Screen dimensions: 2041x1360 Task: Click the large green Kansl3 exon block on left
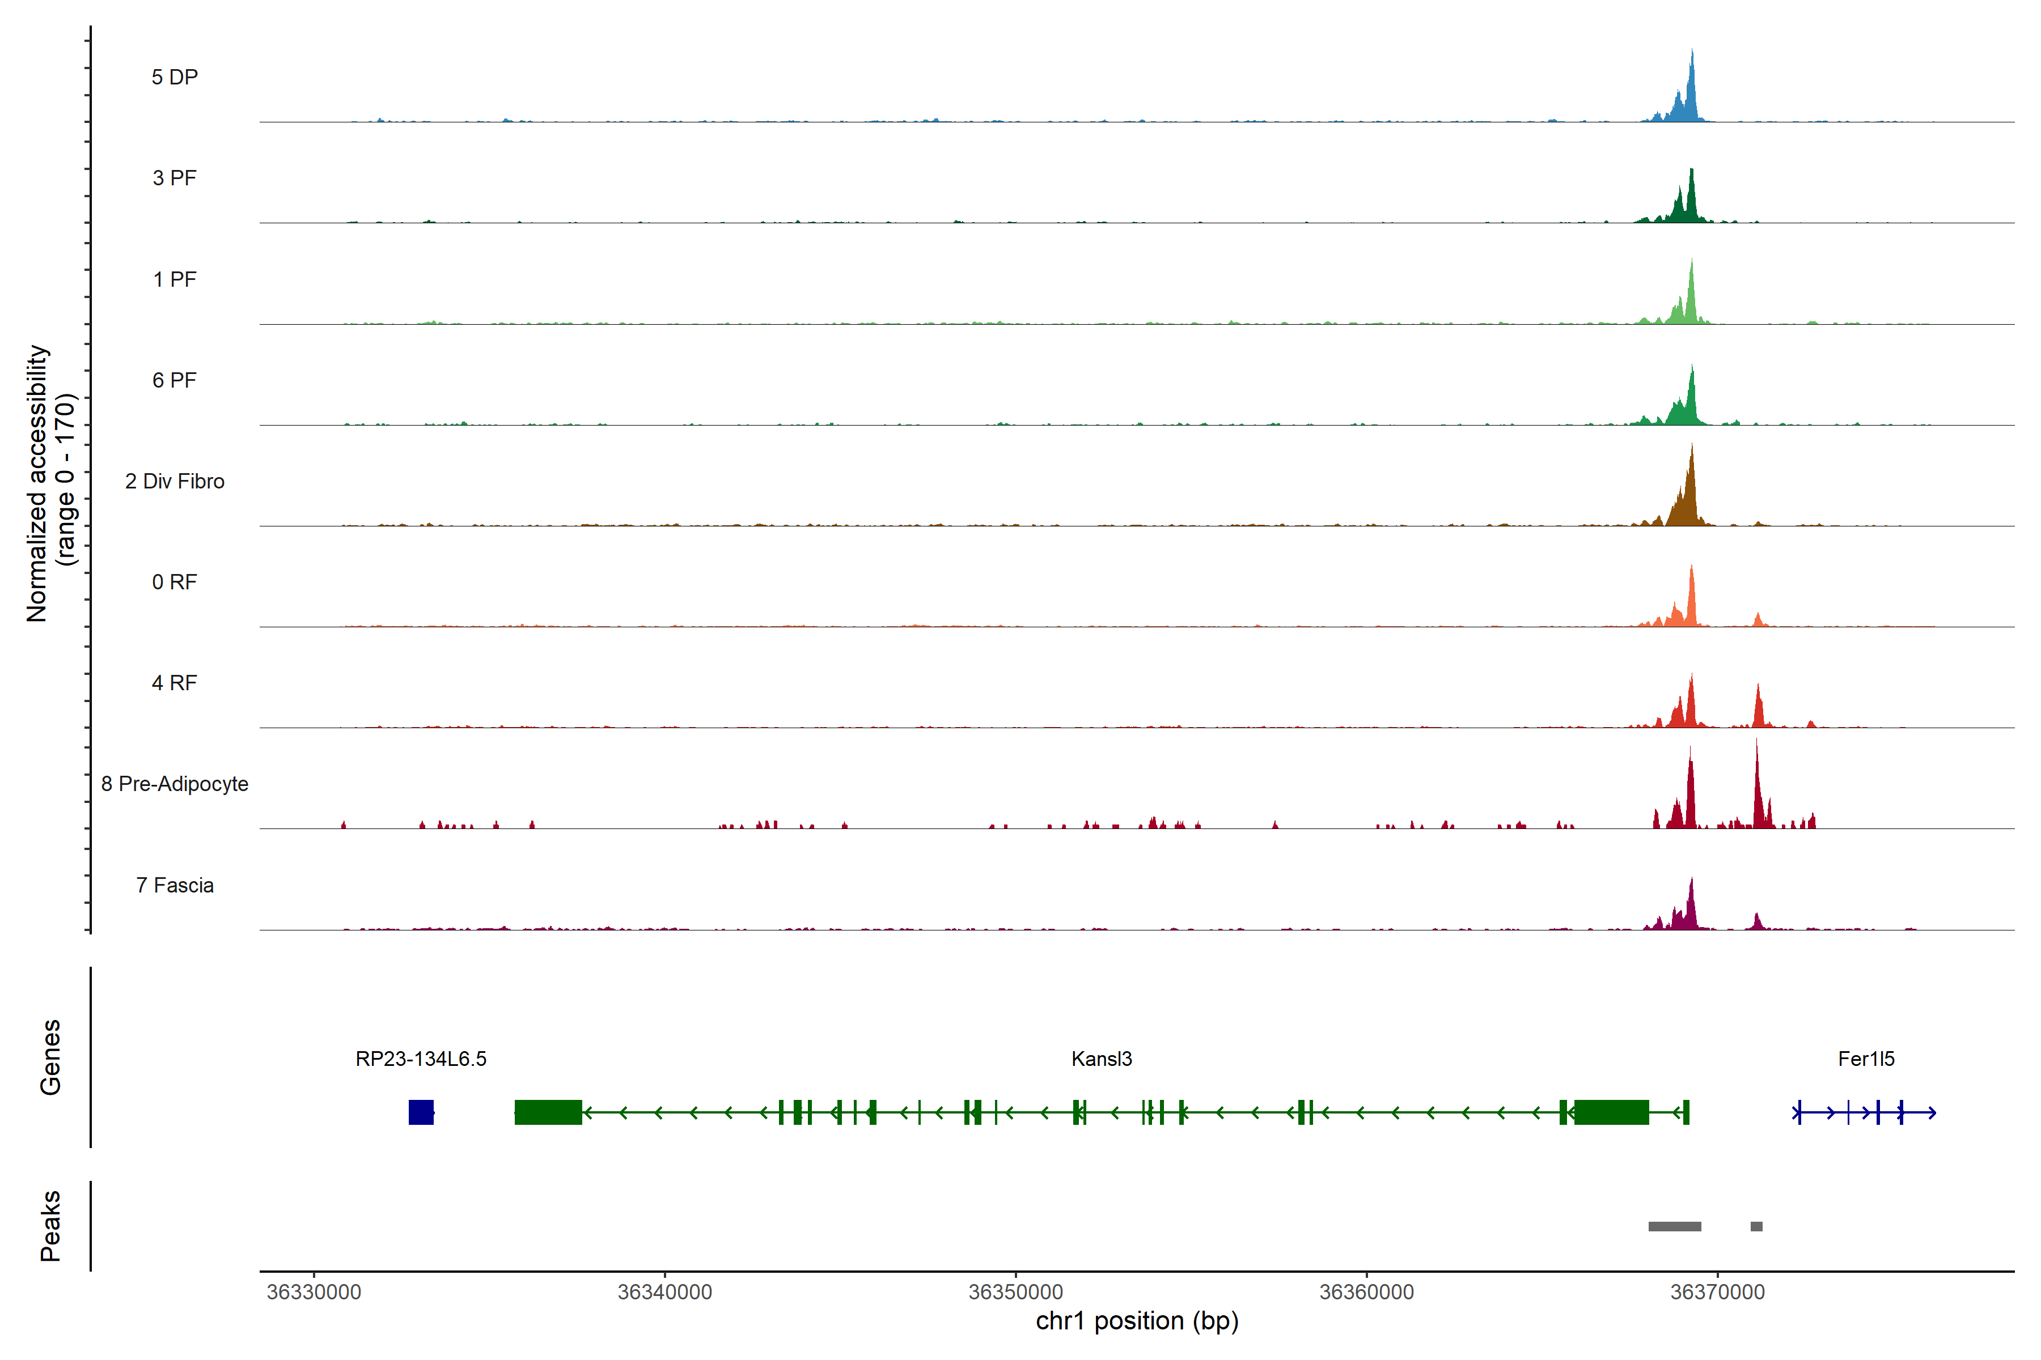[548, 1112]
